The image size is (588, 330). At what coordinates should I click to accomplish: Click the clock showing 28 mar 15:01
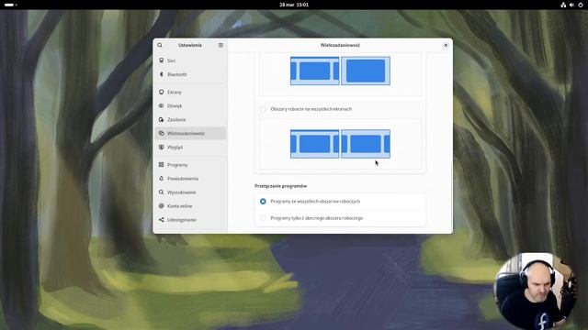point(294,5)
